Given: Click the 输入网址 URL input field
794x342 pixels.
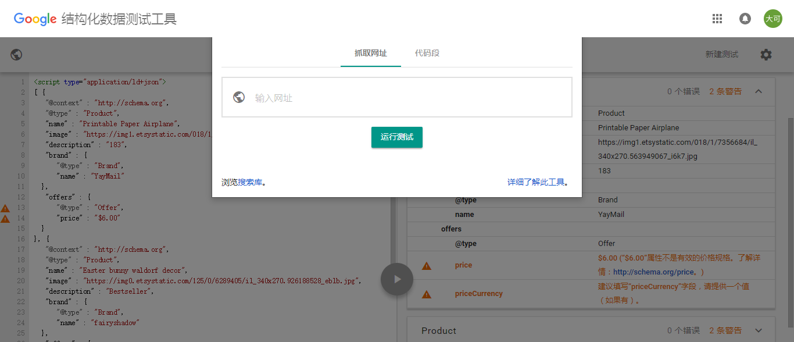Looking at the screenshot, I should pyautogui.click(x=407, y=98).
